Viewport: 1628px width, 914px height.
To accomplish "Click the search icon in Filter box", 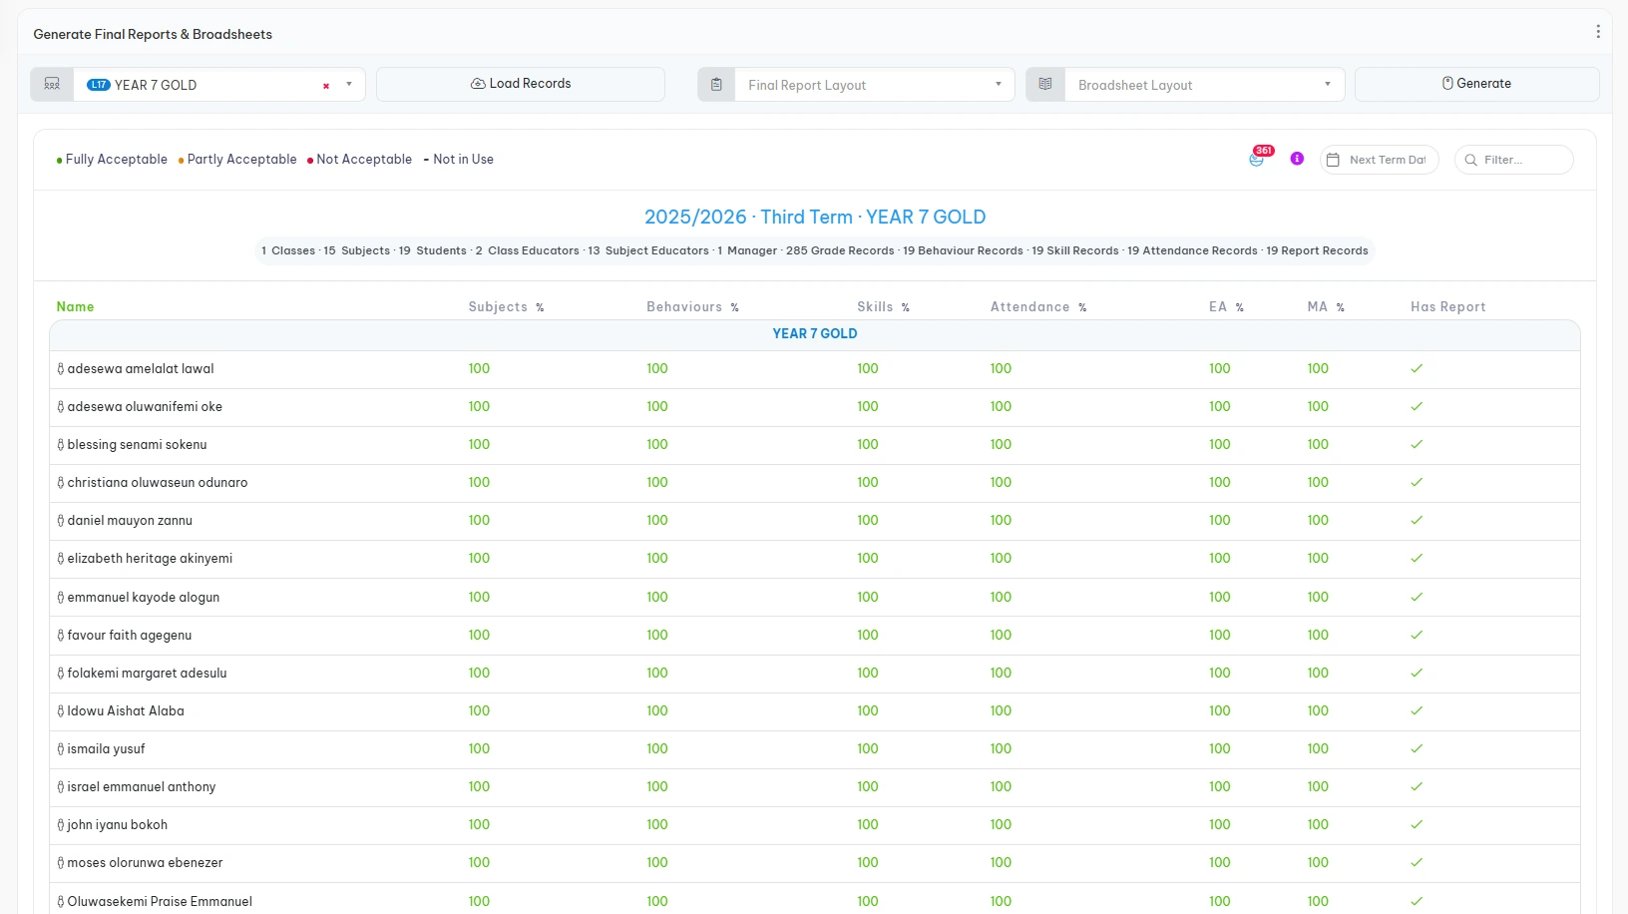I will [1470, 160].
